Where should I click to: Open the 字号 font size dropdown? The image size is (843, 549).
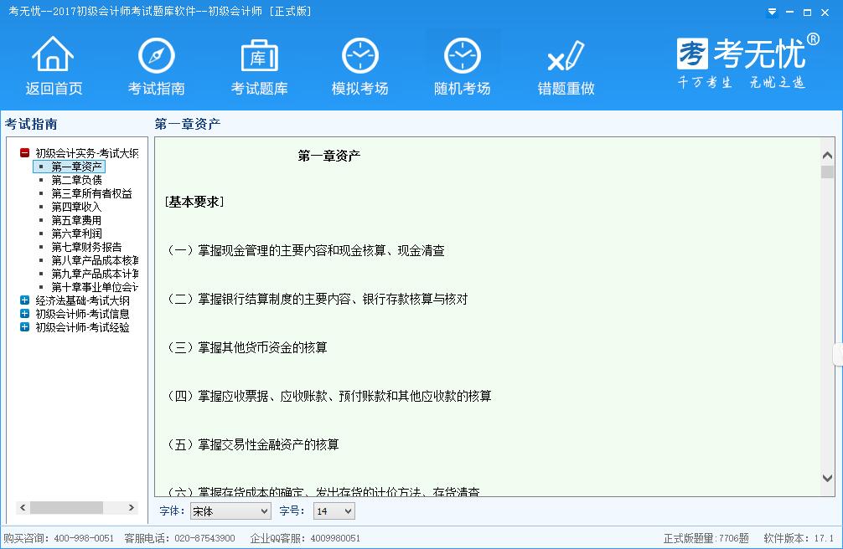click(334, 511)
